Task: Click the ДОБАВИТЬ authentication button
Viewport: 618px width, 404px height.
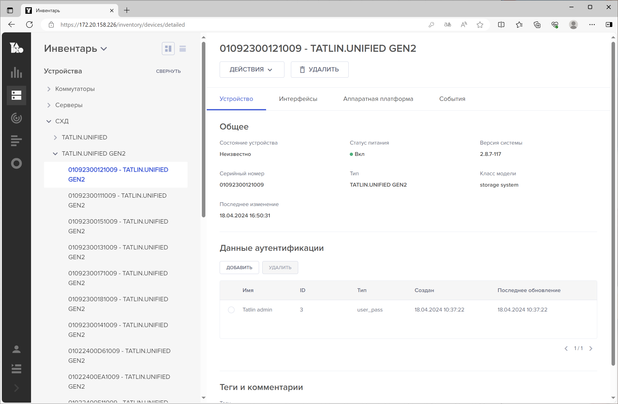Action: coord(239,268)
